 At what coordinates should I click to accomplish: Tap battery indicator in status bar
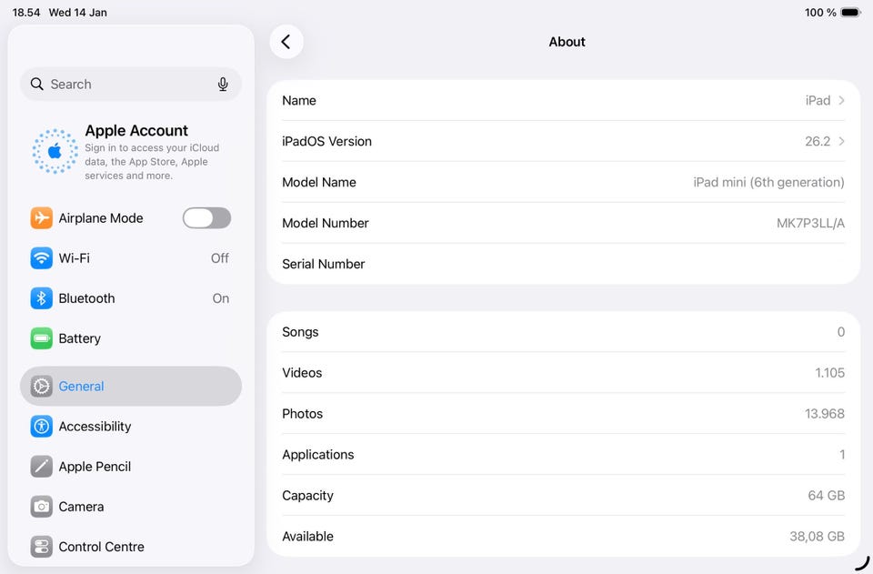(x=850, y=13)
